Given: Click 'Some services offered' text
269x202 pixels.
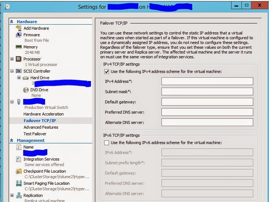Looking at the screenshot, I should (44, 165).
